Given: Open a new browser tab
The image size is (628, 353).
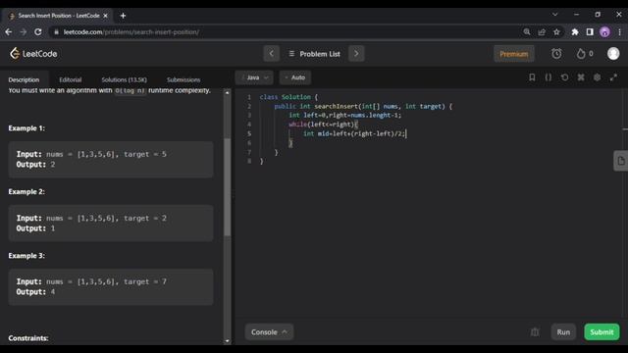Looking at the screenshot, I should (x=123, y=16).
